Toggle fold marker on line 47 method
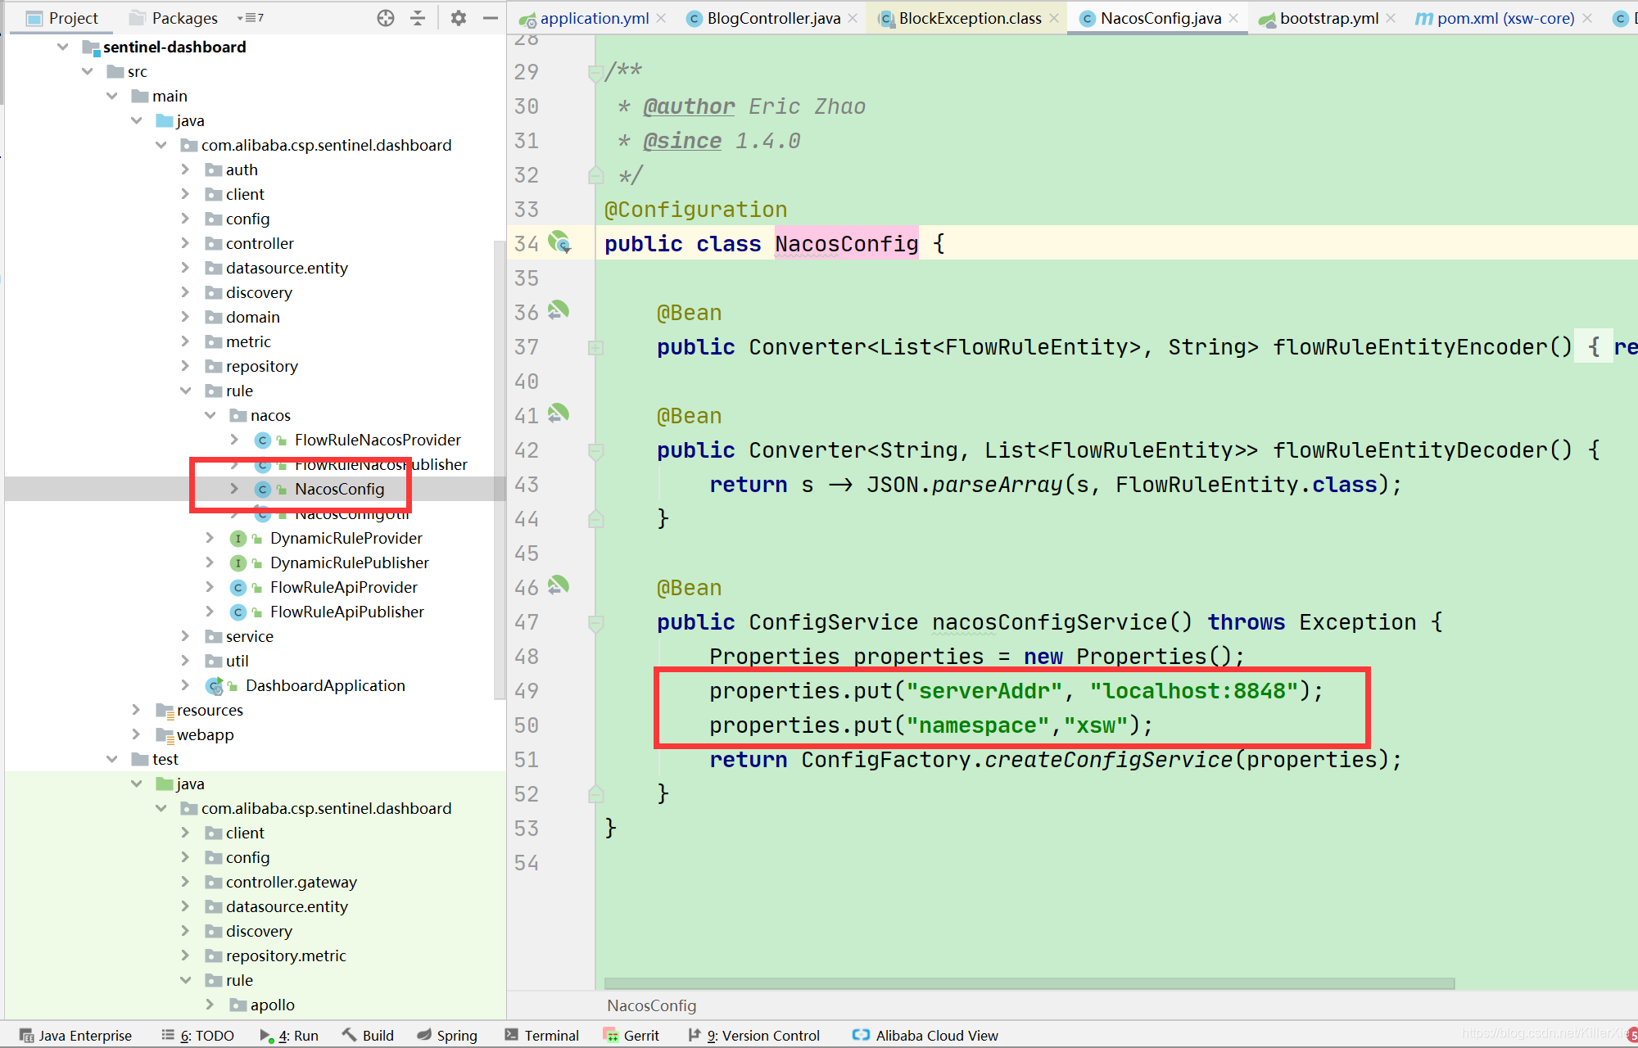The width and height of the screenshot is (1638, 1048). tap(595, 623)
